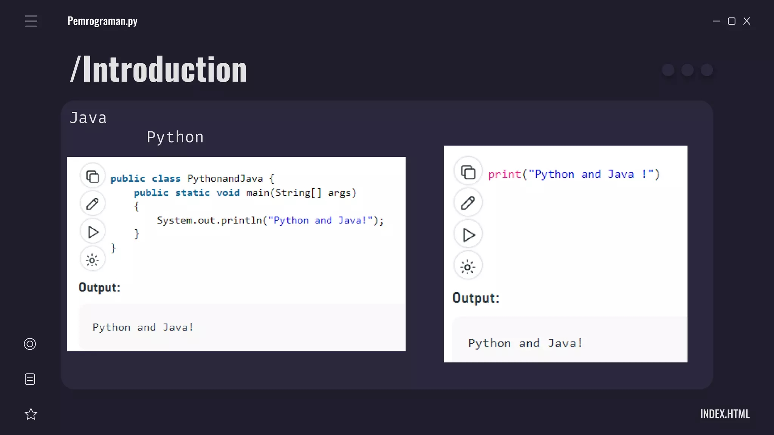Copy the Java code snippet
The image size is (774, 435).
click(93, 176)
